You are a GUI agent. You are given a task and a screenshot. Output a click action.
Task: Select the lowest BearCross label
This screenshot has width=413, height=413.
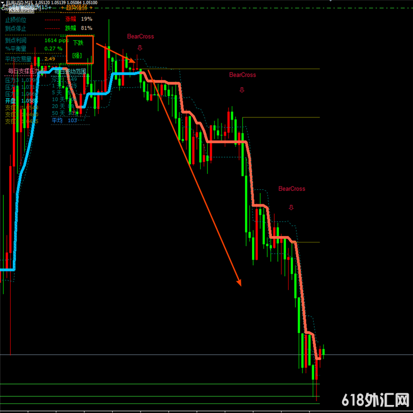(292, 189)
